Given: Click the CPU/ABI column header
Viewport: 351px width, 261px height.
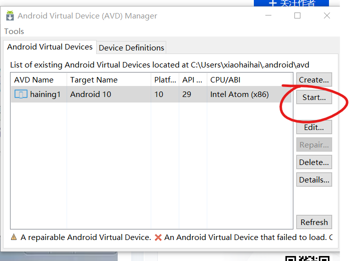Looking at the screenshot, I should click(x=226, y=79).
